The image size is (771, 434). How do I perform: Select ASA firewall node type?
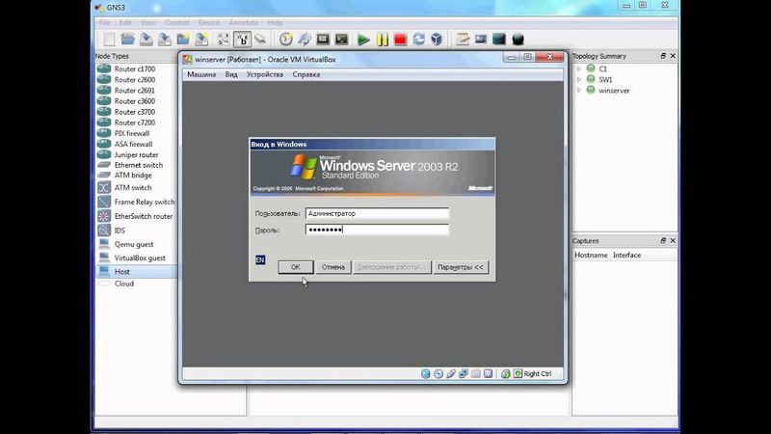[x=133, y=144]
